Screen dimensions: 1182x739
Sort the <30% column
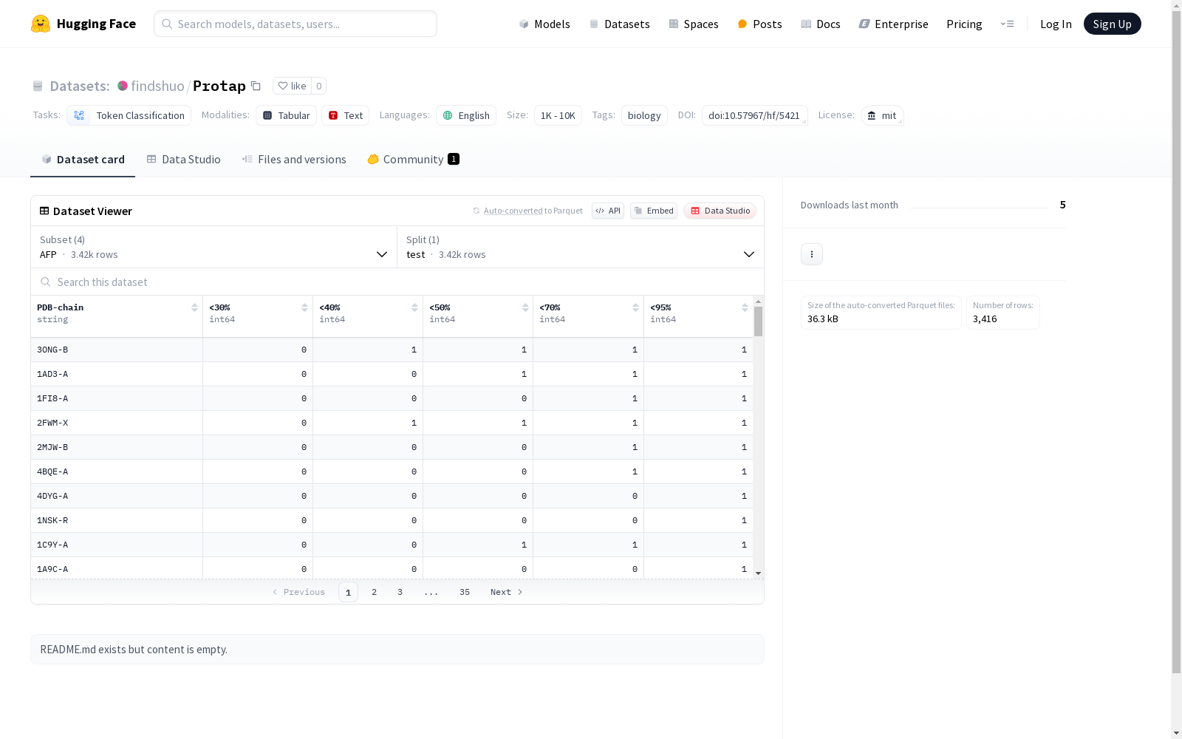pos(304,307)
